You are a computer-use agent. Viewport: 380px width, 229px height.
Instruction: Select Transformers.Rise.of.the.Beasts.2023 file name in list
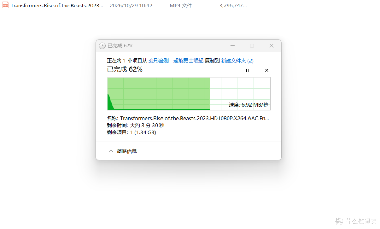pyautogui.click(x=57, y=6)
